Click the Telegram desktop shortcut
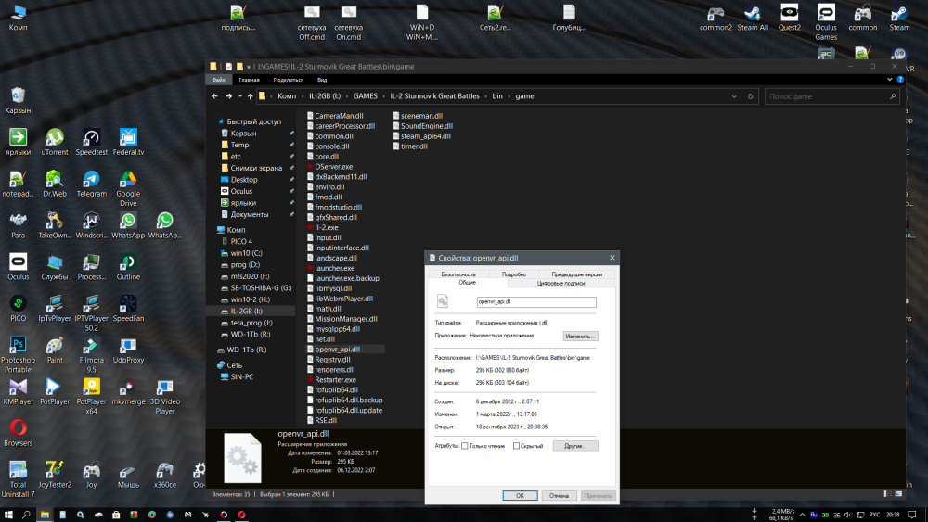The width and height of the screenshot is (928, 522). [x=91, y=180]
